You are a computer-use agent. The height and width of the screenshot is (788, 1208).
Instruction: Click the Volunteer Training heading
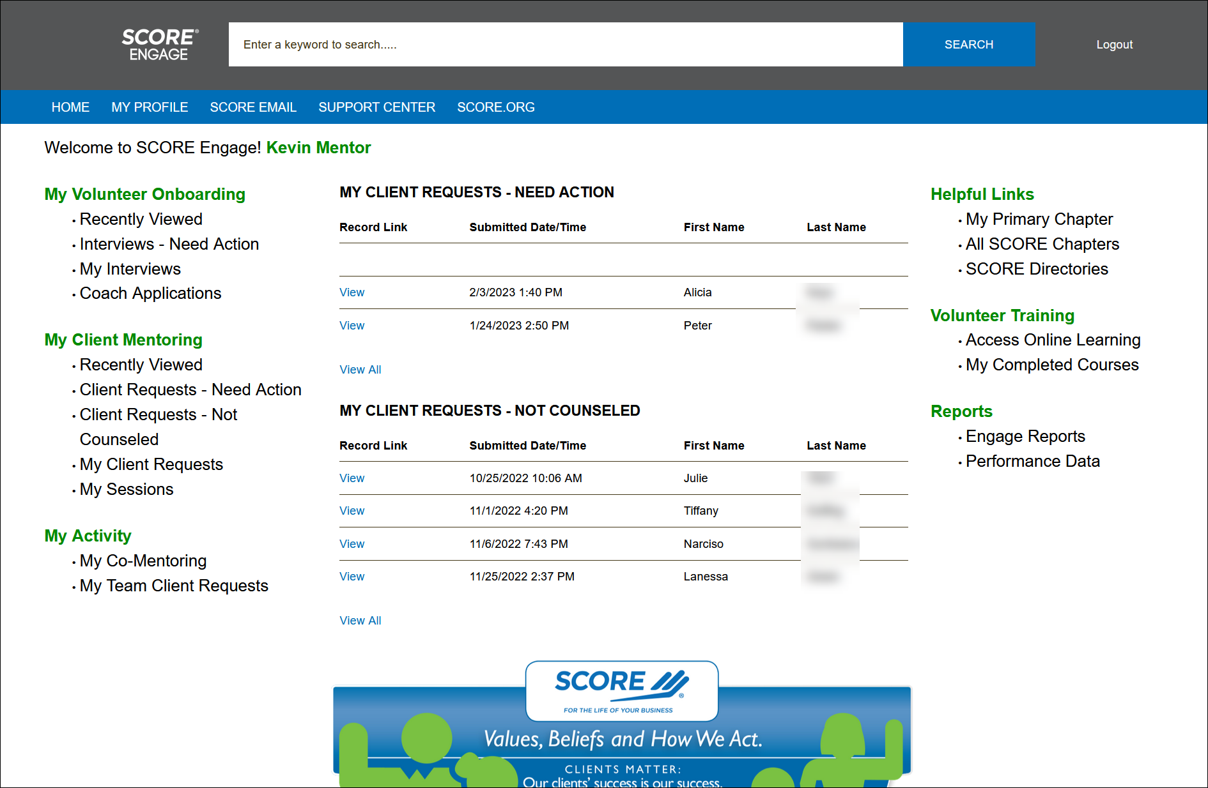[x=1002, y=315]
